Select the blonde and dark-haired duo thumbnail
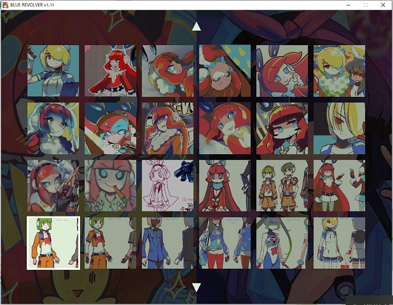393x305 pixels. [340, 71]
